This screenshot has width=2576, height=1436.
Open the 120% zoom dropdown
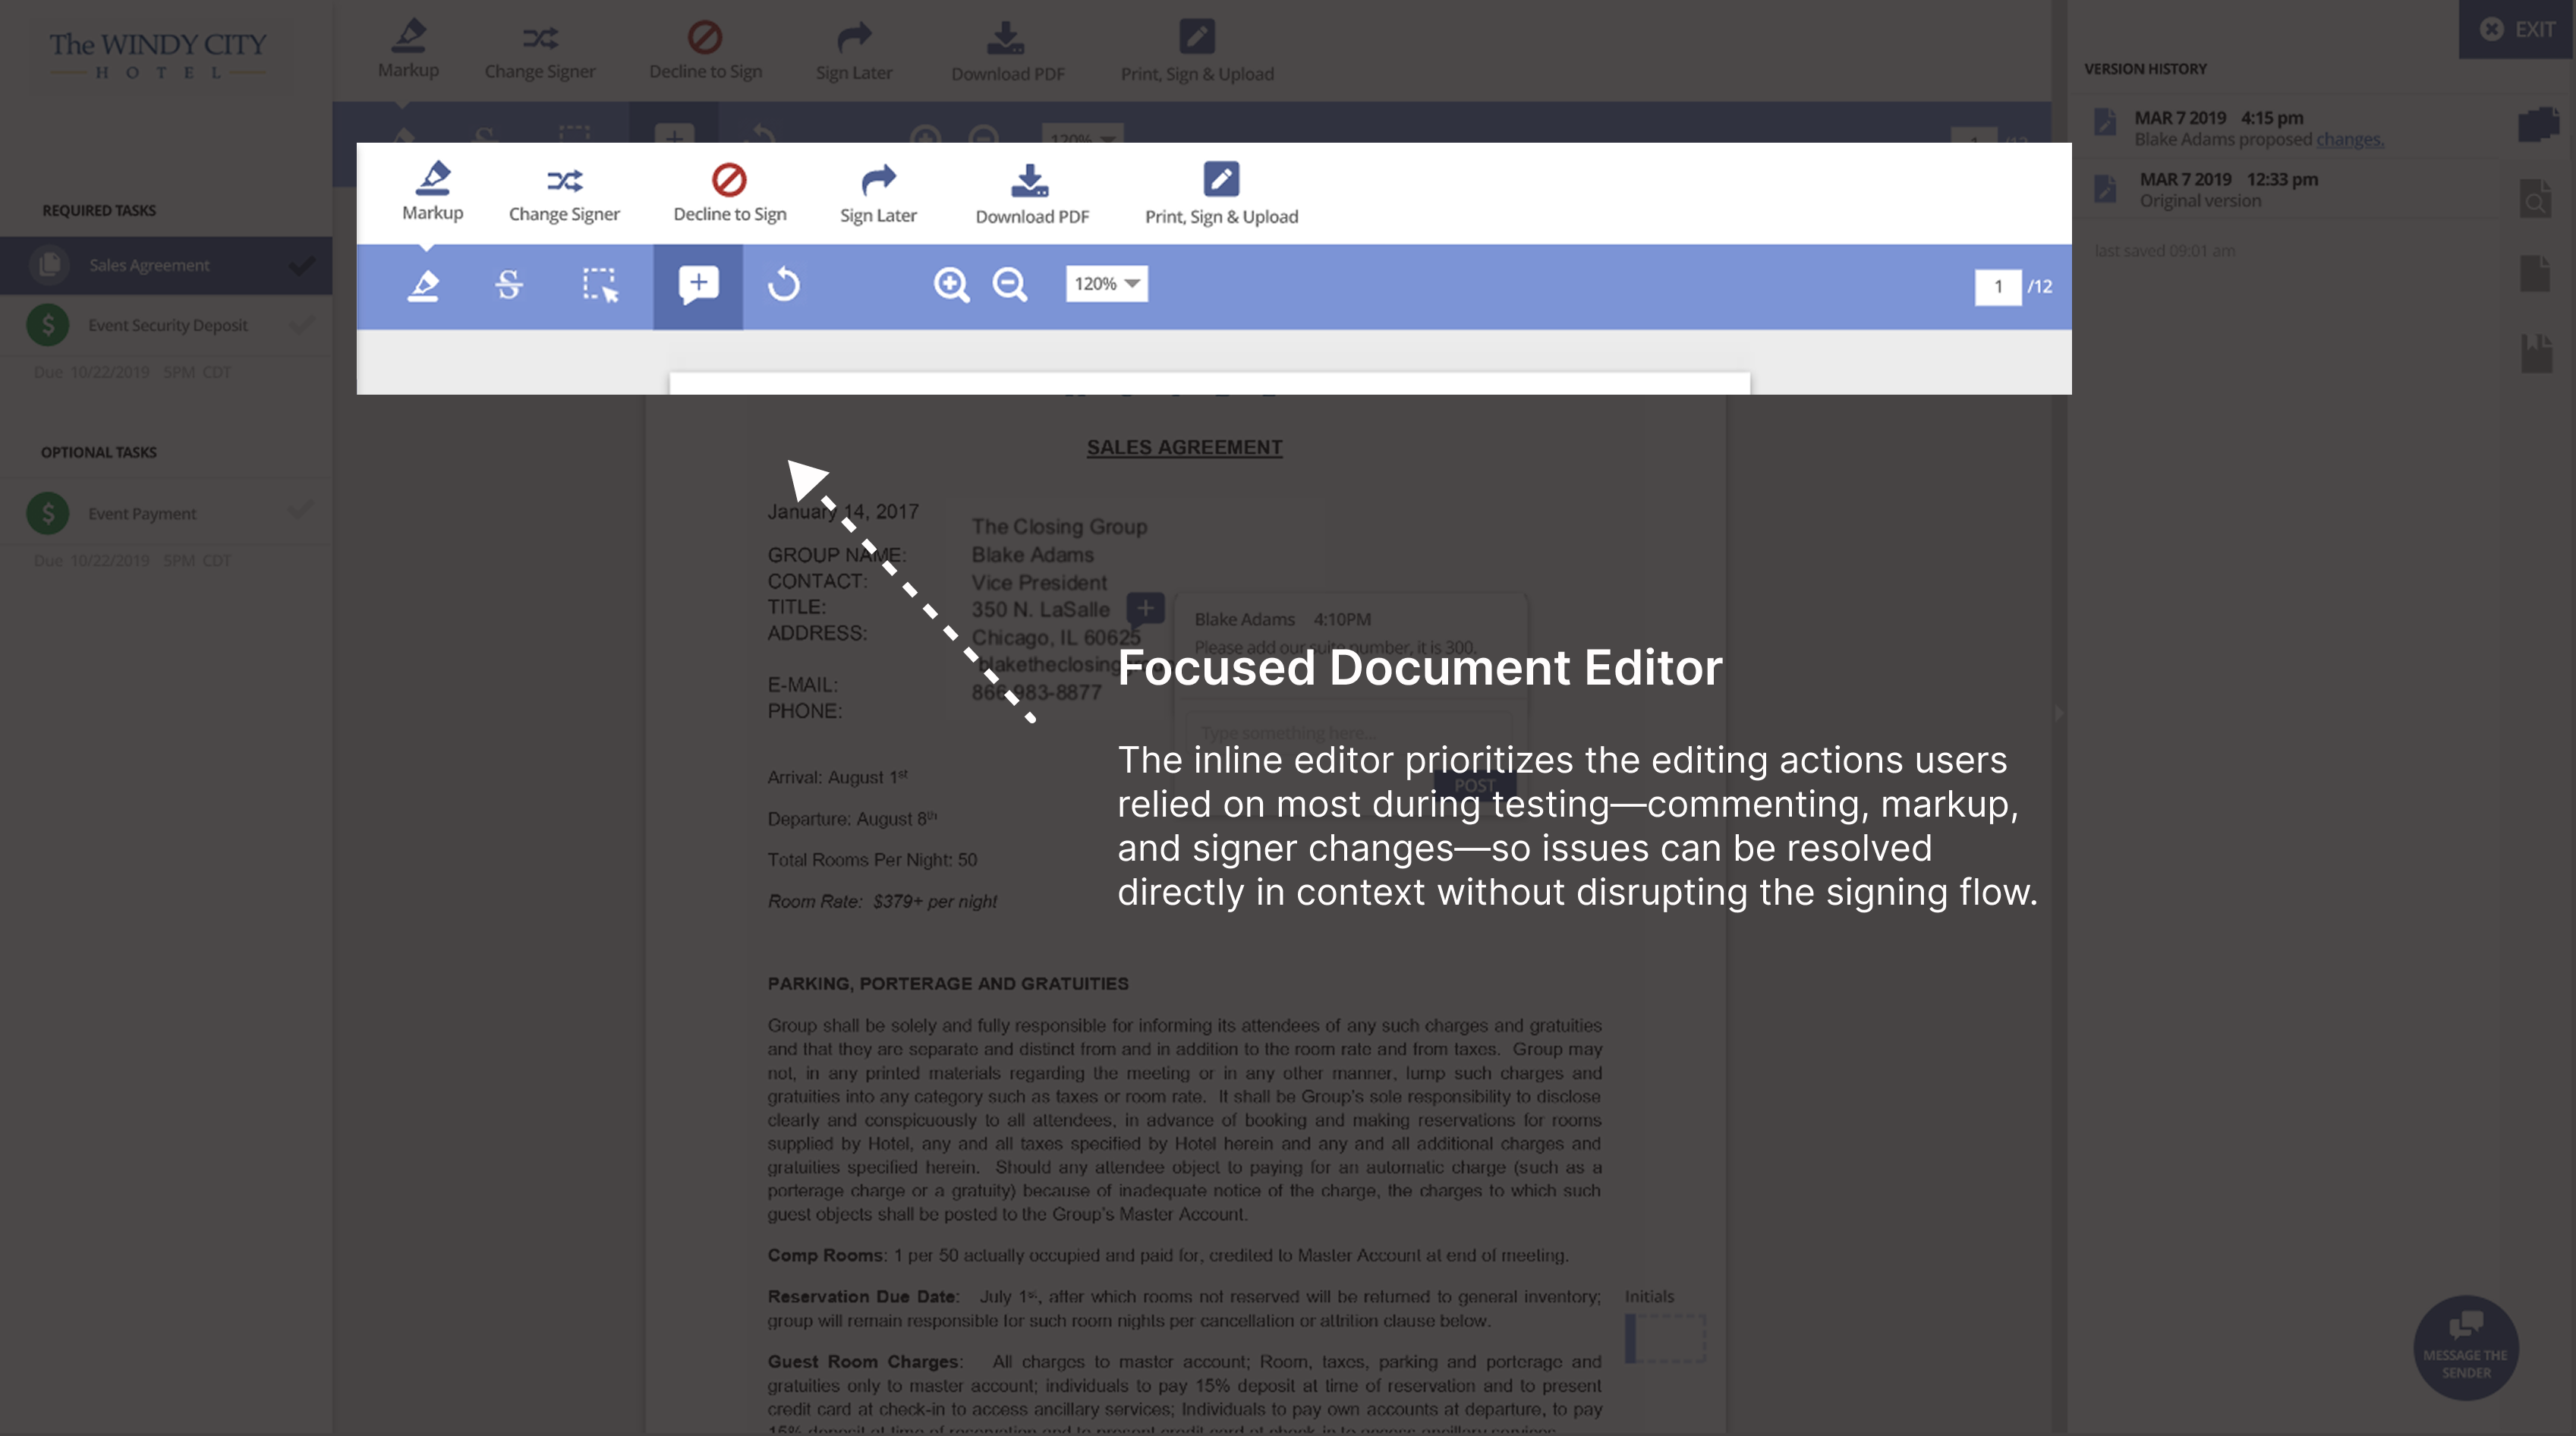point(1106,284)
